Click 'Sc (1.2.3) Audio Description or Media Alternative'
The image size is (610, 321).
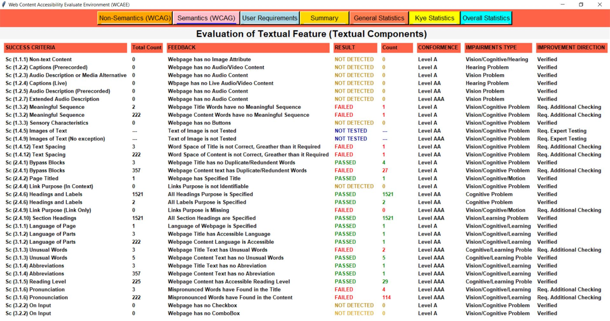coord(66,75)
